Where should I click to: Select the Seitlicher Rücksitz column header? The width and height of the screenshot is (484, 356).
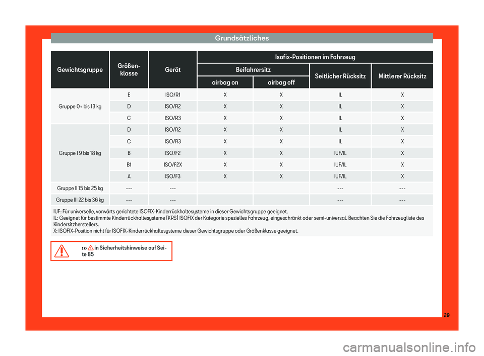click(x=340, y=76)
